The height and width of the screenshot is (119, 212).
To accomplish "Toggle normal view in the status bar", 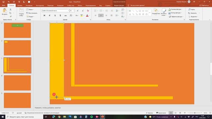I will (x=171, y=113).
